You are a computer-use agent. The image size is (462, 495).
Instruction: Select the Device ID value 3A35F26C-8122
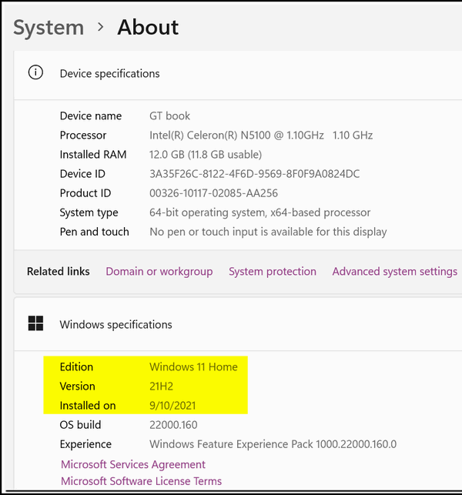(x=255, y=174)
